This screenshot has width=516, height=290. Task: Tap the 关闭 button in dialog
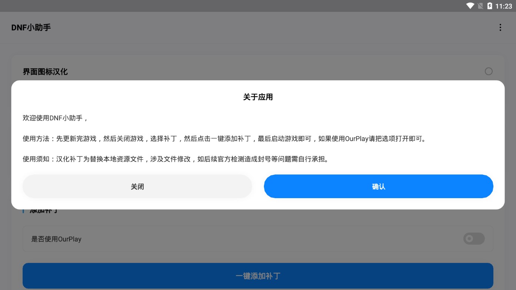pos(137,186)
